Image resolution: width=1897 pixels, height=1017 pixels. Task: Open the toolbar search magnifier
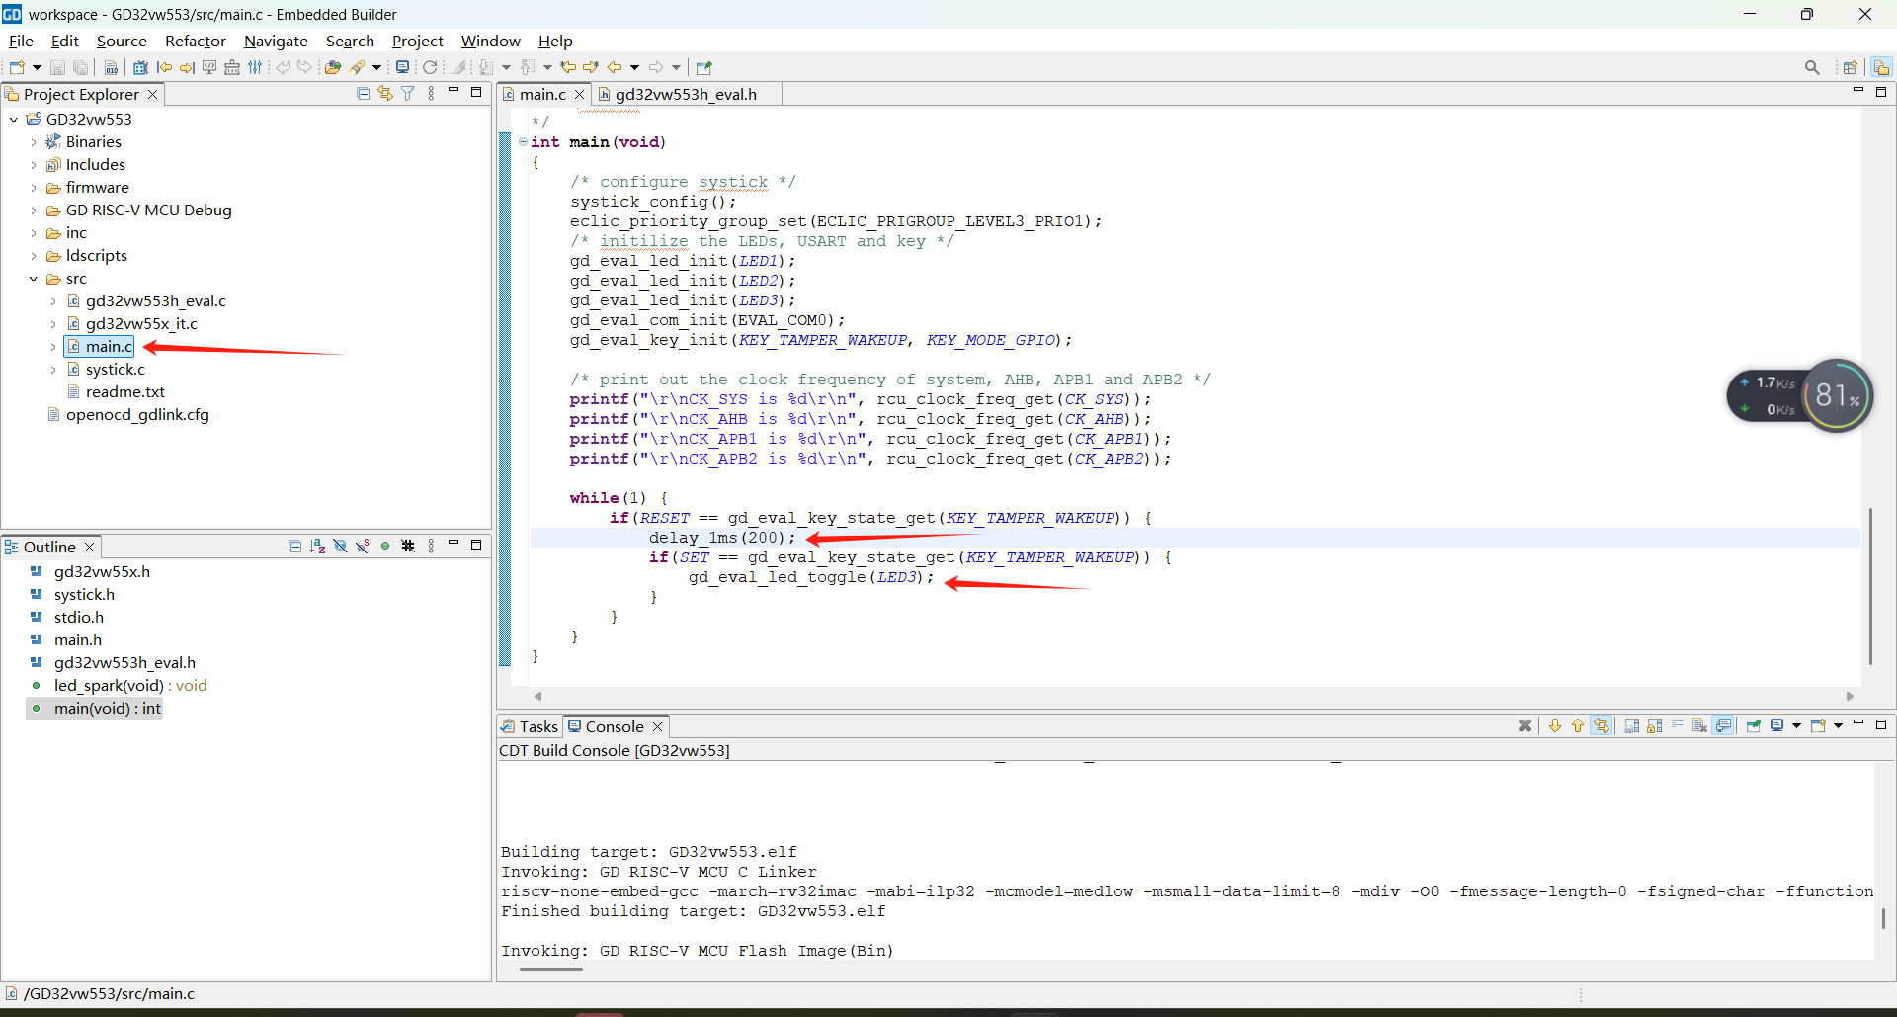click(x=1811, y=68)
